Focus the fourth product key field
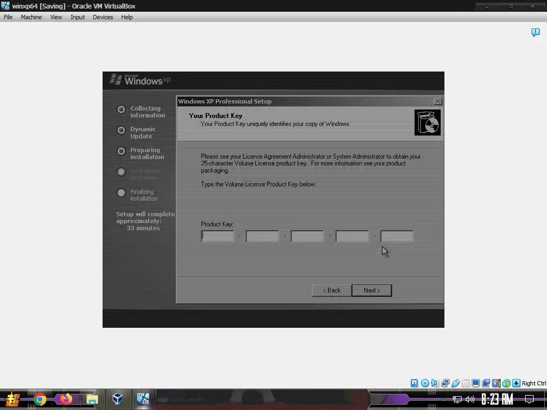Viewport: 547px width, 410px height. tap(352, 236)
